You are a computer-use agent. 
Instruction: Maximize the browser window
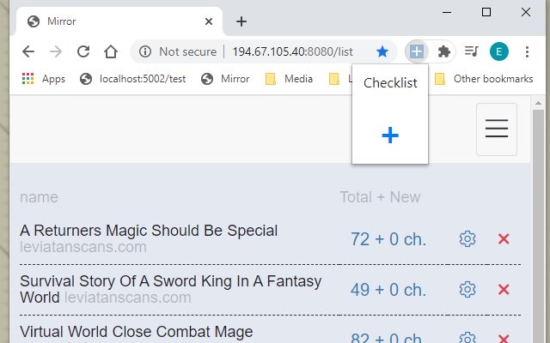point(486,12)
